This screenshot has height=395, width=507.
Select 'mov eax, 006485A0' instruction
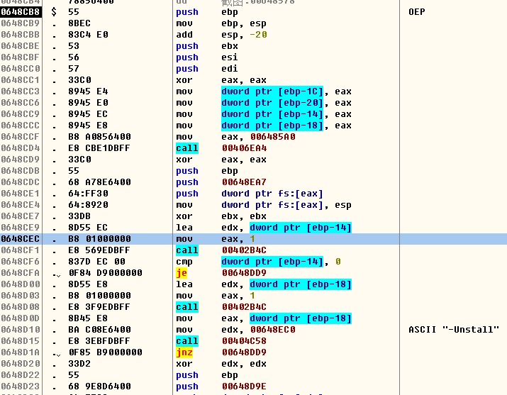pos(235,137)
